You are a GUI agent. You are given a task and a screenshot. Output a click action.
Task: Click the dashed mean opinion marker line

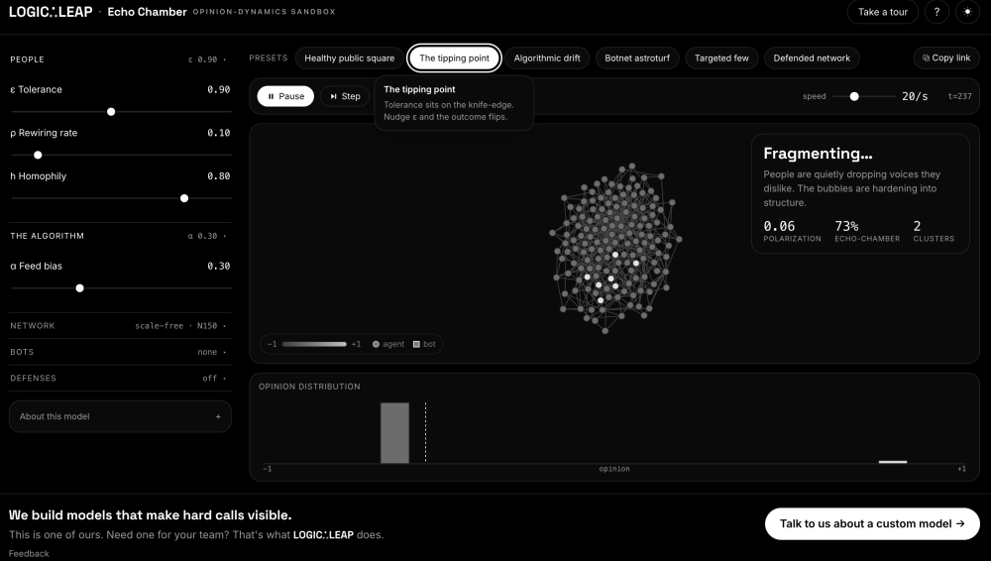[425, 432]
